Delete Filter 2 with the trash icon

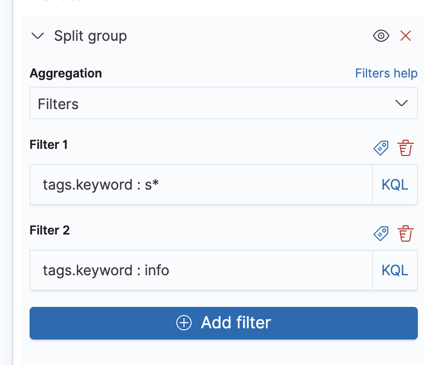(x=406, y=233)
